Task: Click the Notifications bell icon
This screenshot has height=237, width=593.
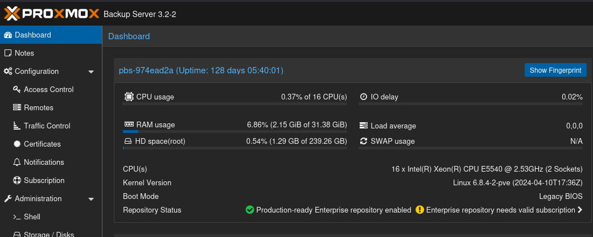Action: pos(17,163)
